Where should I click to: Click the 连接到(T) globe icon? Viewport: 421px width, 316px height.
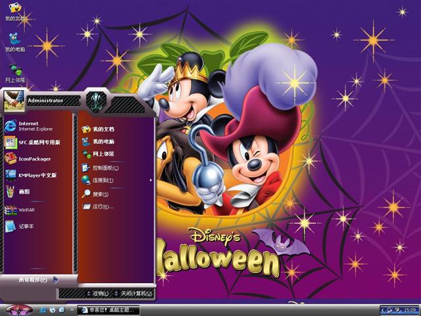[86, 180]
